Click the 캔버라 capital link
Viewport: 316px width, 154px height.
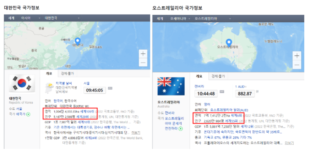click(199, 87)
